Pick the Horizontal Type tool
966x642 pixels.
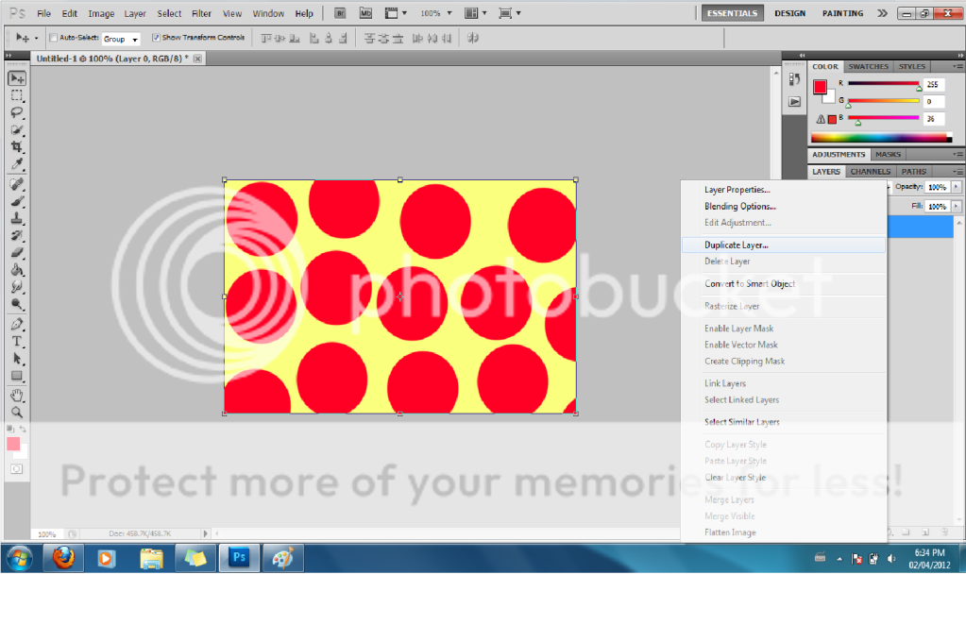coord(17,341)
